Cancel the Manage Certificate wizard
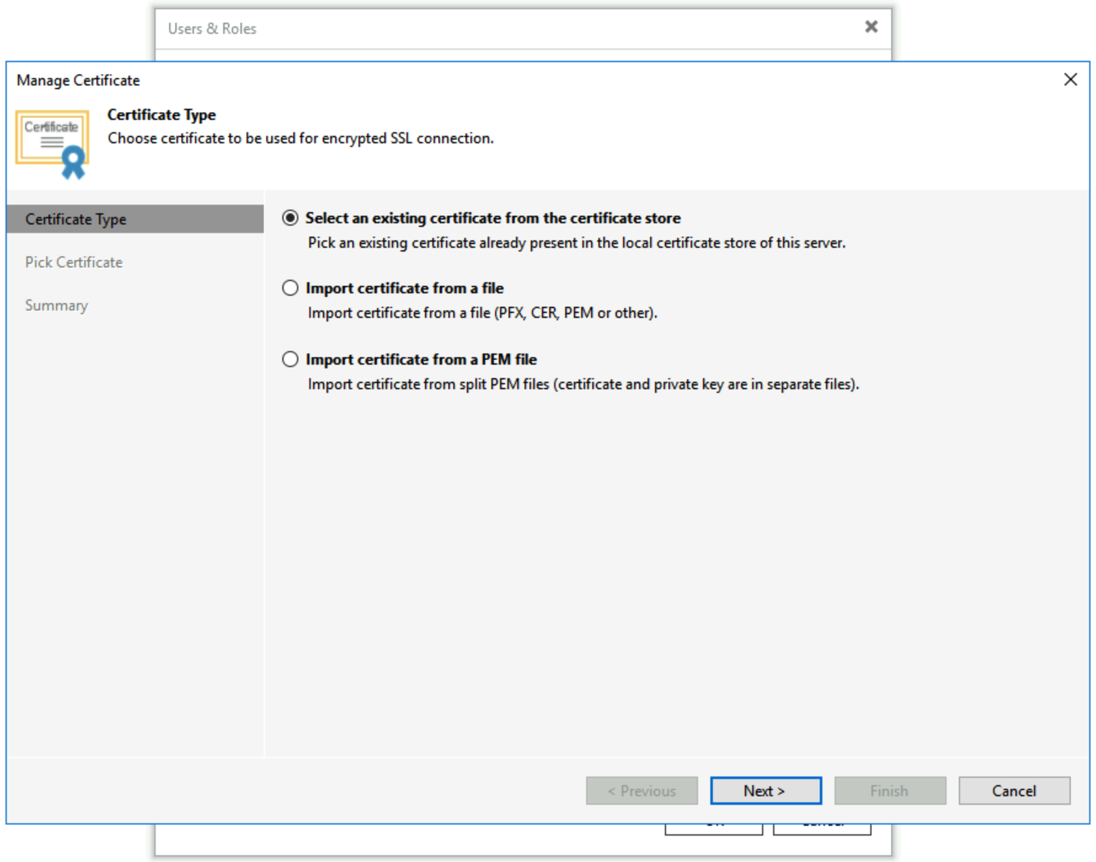 (x=1014, y=791)
